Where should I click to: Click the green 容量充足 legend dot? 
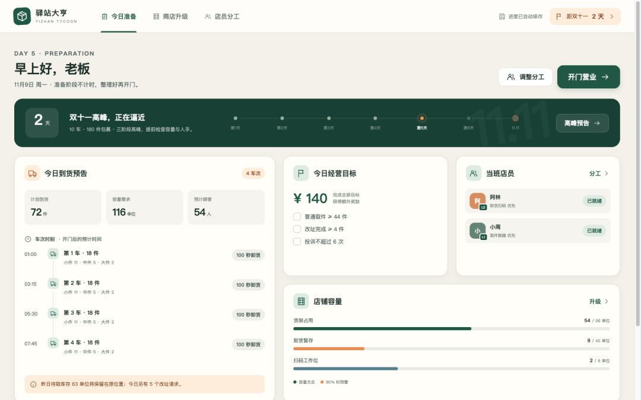(x=295, y=382)
